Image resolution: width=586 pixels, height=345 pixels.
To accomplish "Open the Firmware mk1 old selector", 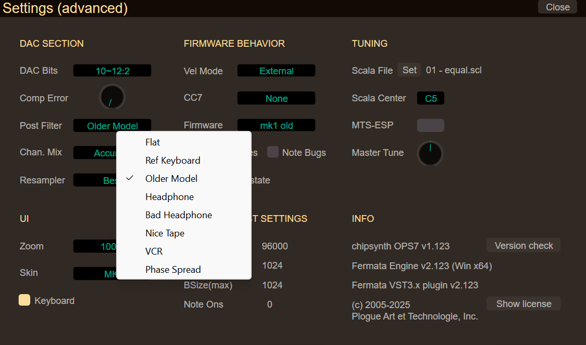I will pyautogui.click(x=276, y=125).
